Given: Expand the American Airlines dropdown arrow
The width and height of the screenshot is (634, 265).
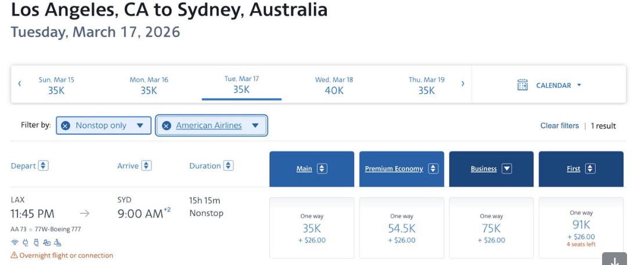Looking at the screenshot, I should pos(255,126).
